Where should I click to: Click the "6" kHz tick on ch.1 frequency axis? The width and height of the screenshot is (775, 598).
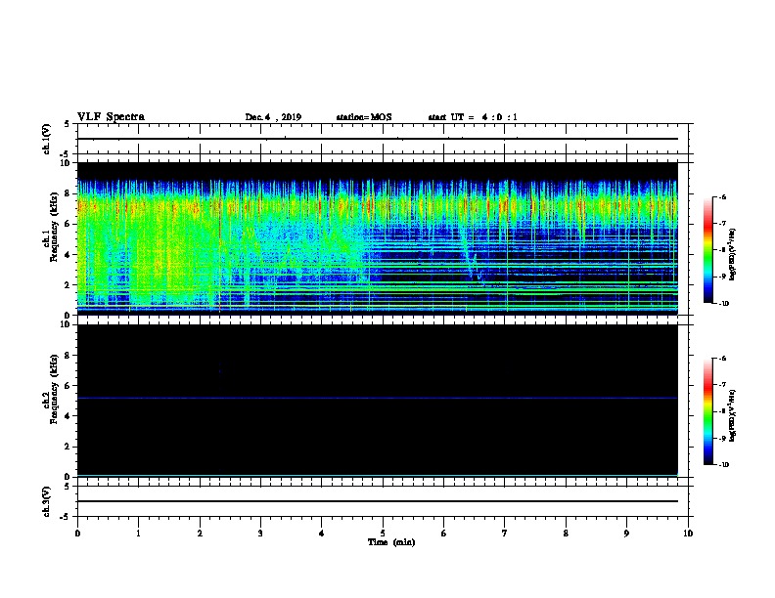pyautogui.click(x=68, y=224)
